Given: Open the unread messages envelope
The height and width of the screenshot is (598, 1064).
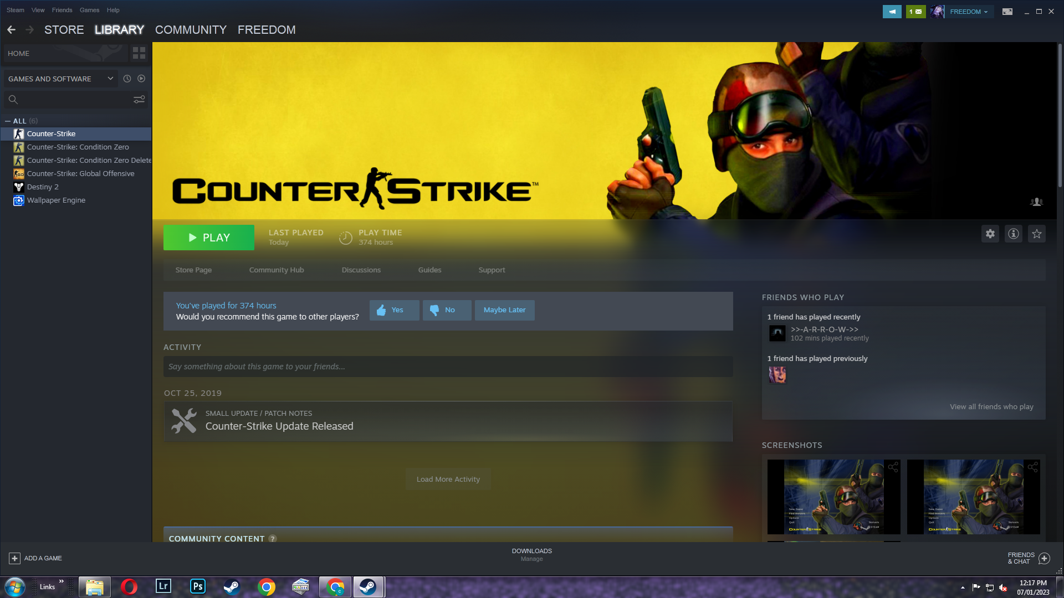Looking at the screenshot, I should 915,12.
